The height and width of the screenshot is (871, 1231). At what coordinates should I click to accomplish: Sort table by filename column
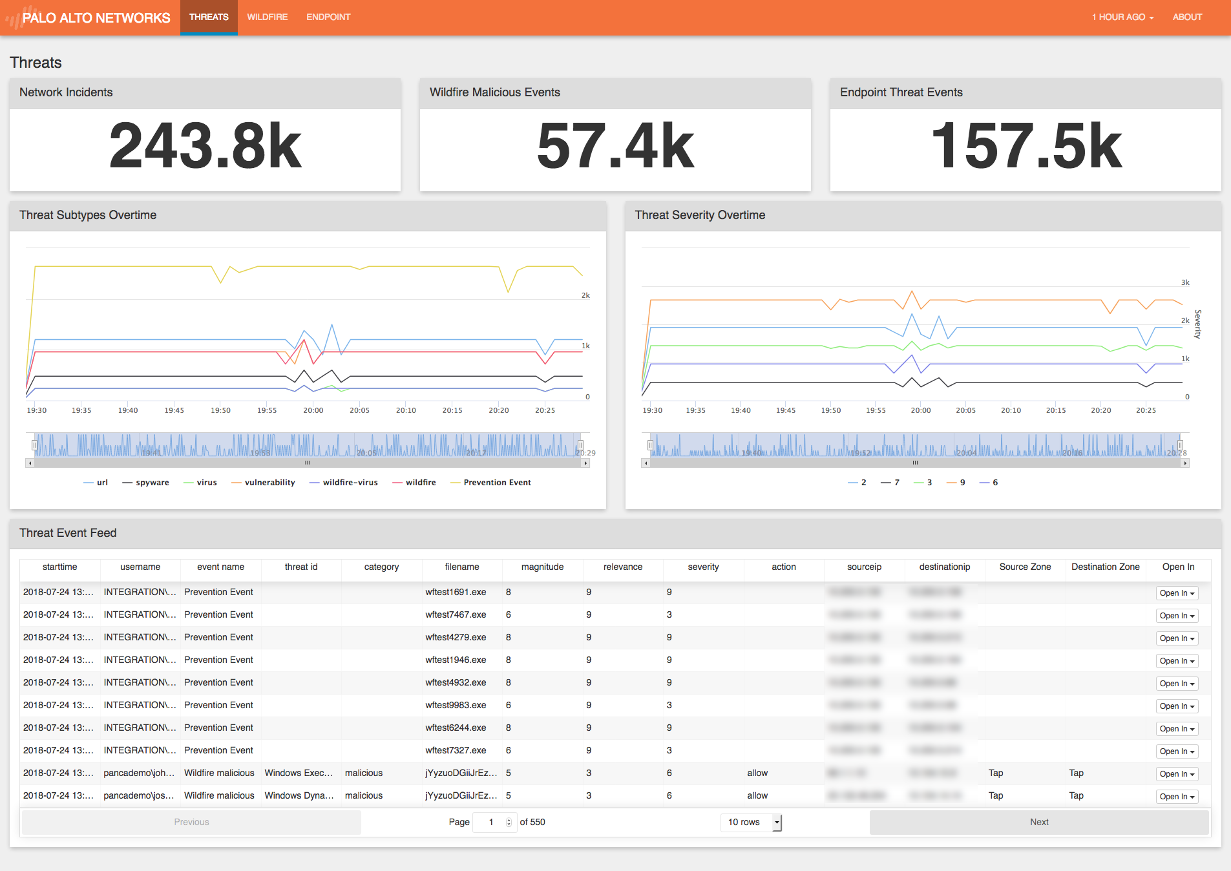click(462, 567)
